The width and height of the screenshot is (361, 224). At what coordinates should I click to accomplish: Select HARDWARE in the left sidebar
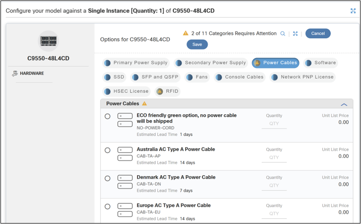coord(32,73)
